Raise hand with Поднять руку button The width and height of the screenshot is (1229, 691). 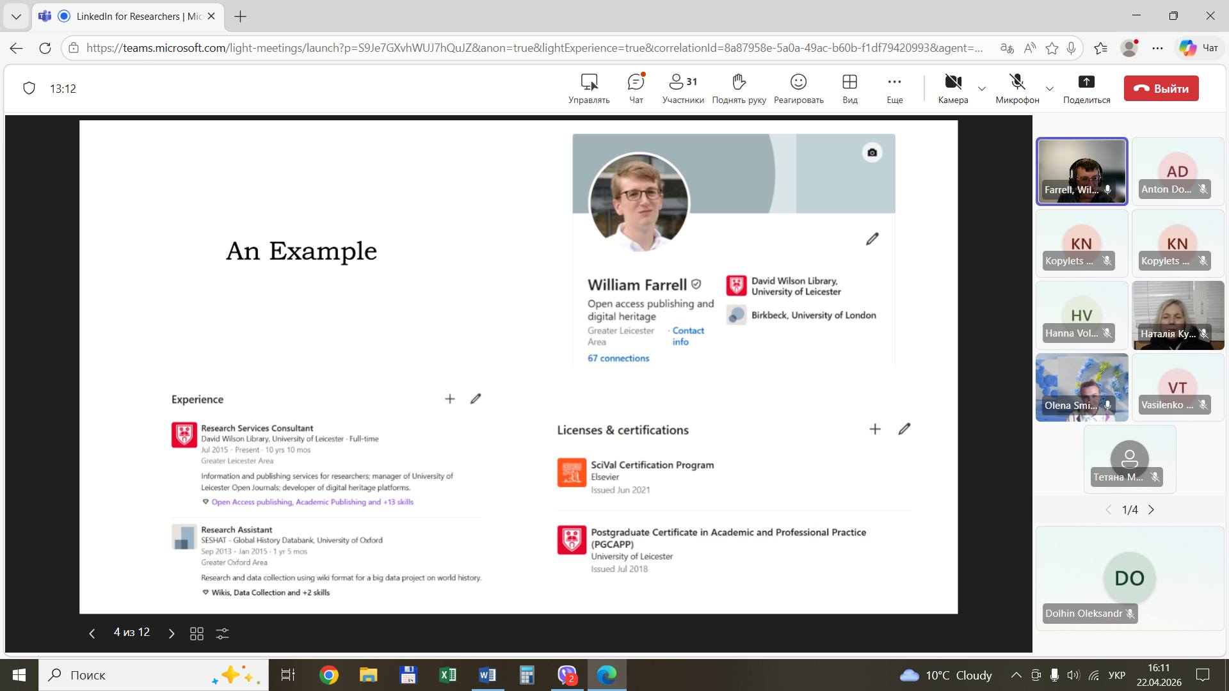(x=739, y=88)
